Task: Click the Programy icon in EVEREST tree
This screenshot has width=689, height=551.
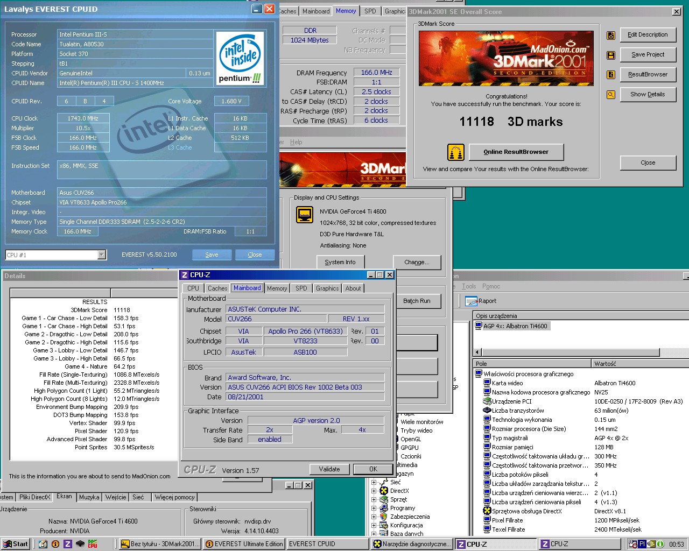Action: coord(384,508)
